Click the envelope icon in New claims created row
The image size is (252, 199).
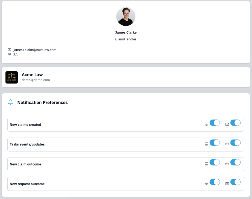[227, 124]
